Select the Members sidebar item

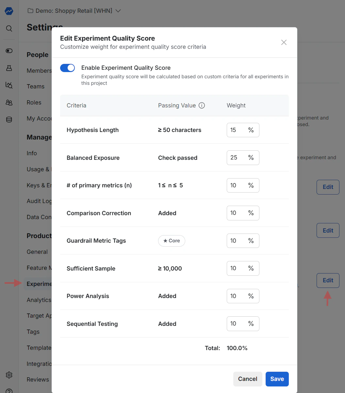click(39, 70)
